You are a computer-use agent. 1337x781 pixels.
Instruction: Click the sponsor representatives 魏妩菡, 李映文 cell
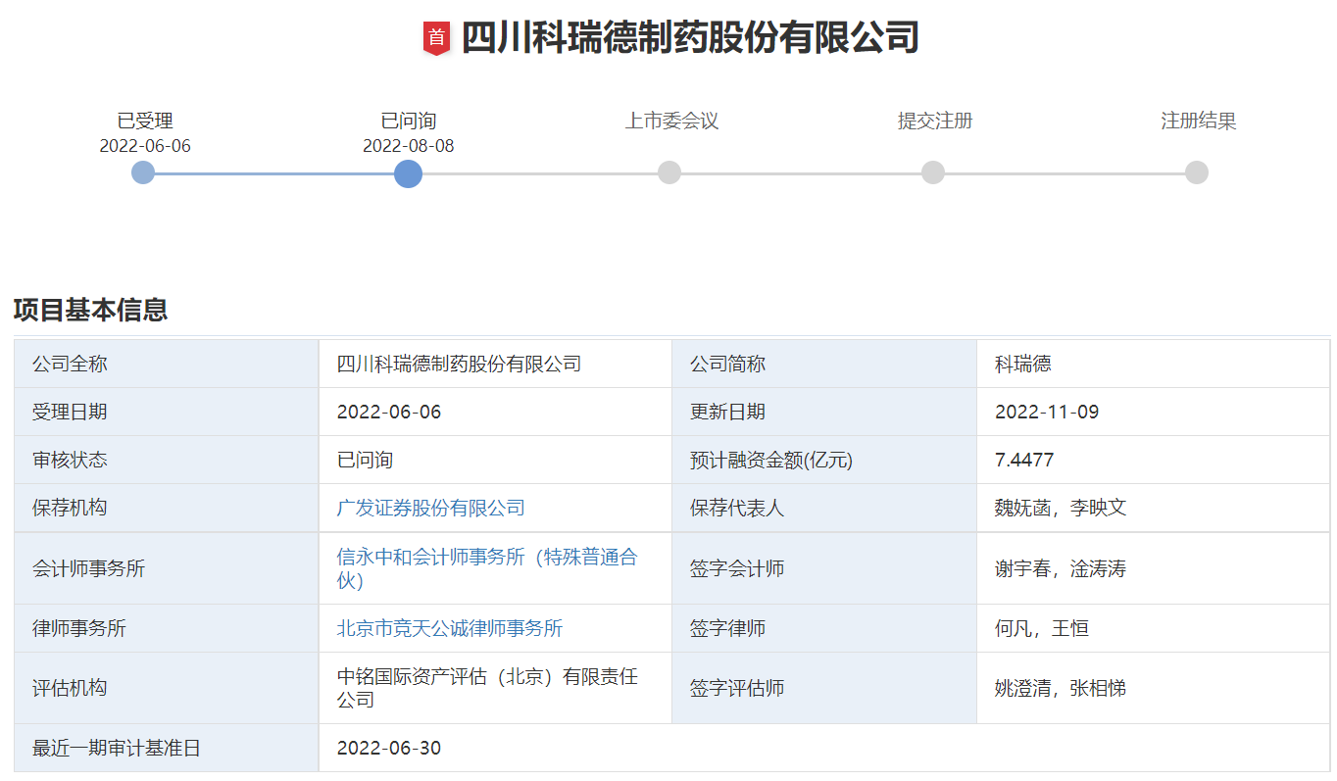tap(1060, 508)
